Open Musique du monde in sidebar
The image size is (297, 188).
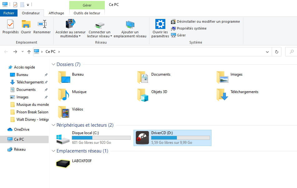[32, 105]
